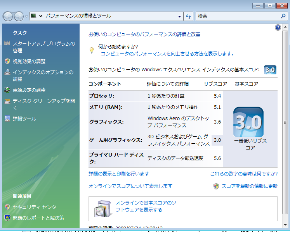The width and height of the screenshot is (290, 232).
Task: Click the magnifier search icon
Action: point(283,16)
